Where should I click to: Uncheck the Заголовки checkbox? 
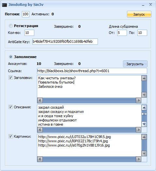10,78
